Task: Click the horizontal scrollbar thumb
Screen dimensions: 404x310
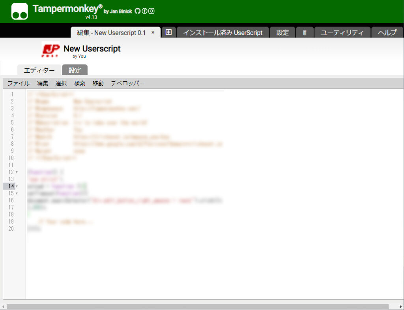Action: [x=197, y=307]
